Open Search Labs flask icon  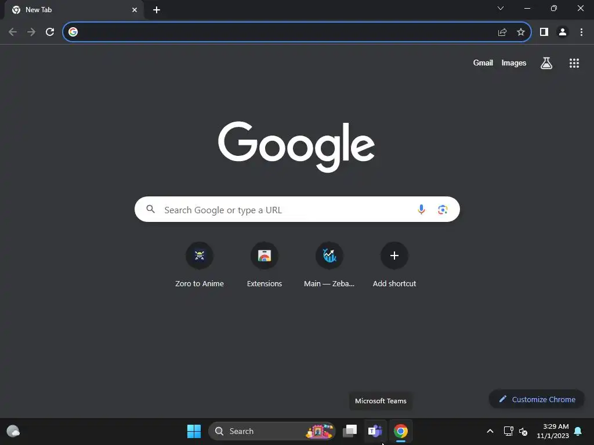point(546,63)
